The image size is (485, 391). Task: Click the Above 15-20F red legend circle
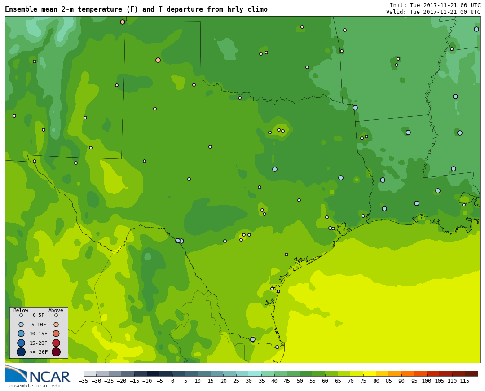coord(56,343)
